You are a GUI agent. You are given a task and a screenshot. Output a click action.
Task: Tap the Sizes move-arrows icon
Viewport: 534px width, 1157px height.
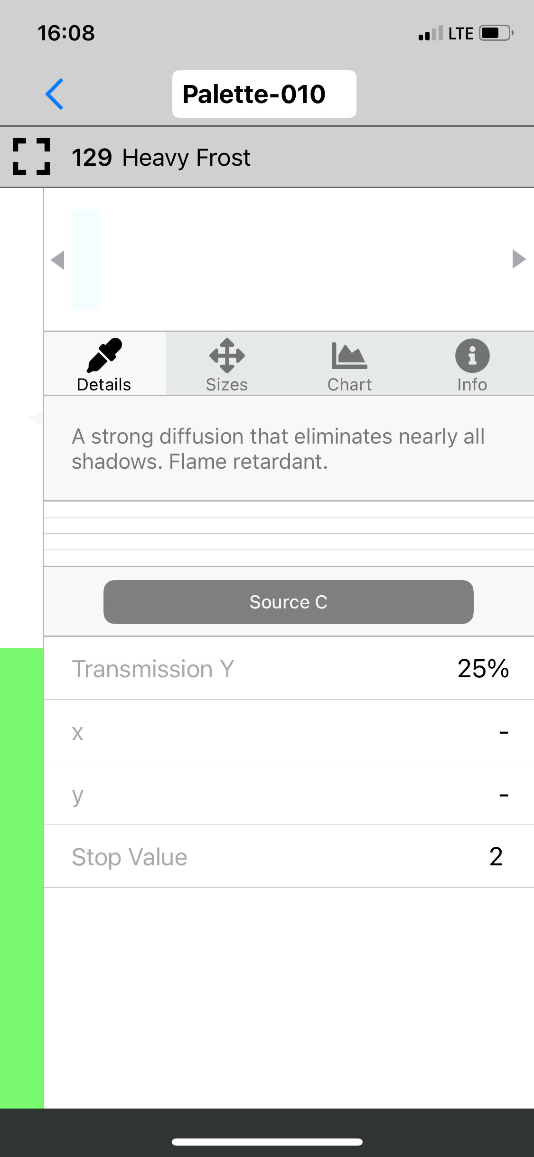coord(227,355)
